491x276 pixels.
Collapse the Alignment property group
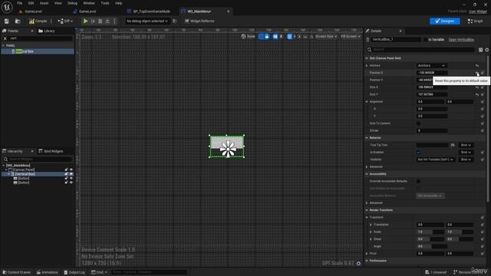(367, 102)
